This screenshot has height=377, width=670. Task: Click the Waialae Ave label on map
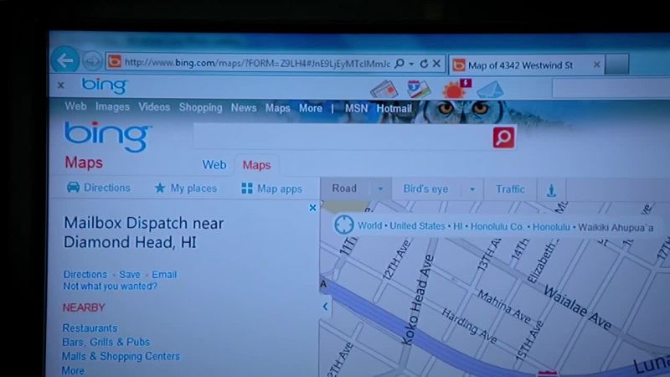coord(577,307)
